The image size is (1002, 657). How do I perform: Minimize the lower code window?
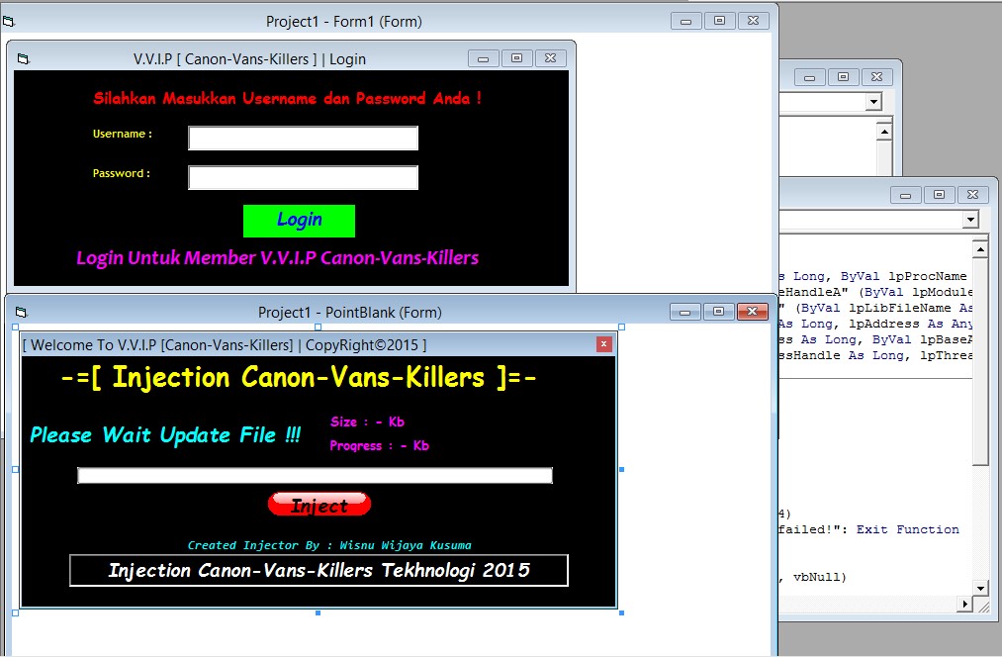[905, 195]
